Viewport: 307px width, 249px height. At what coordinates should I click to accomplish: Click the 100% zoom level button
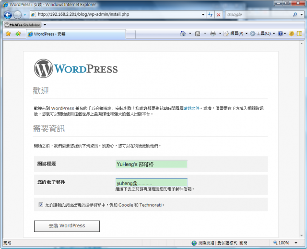(281, 243)
